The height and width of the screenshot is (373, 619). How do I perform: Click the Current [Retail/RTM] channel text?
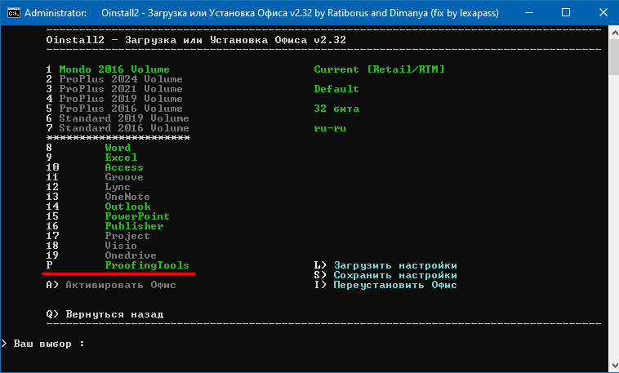point(379,69)
